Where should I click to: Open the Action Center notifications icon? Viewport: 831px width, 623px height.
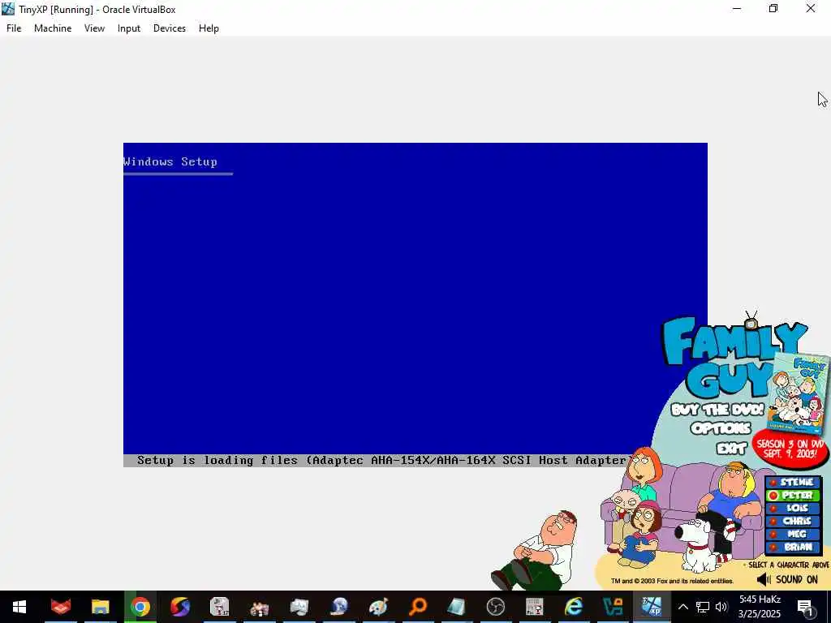(805, 607)
